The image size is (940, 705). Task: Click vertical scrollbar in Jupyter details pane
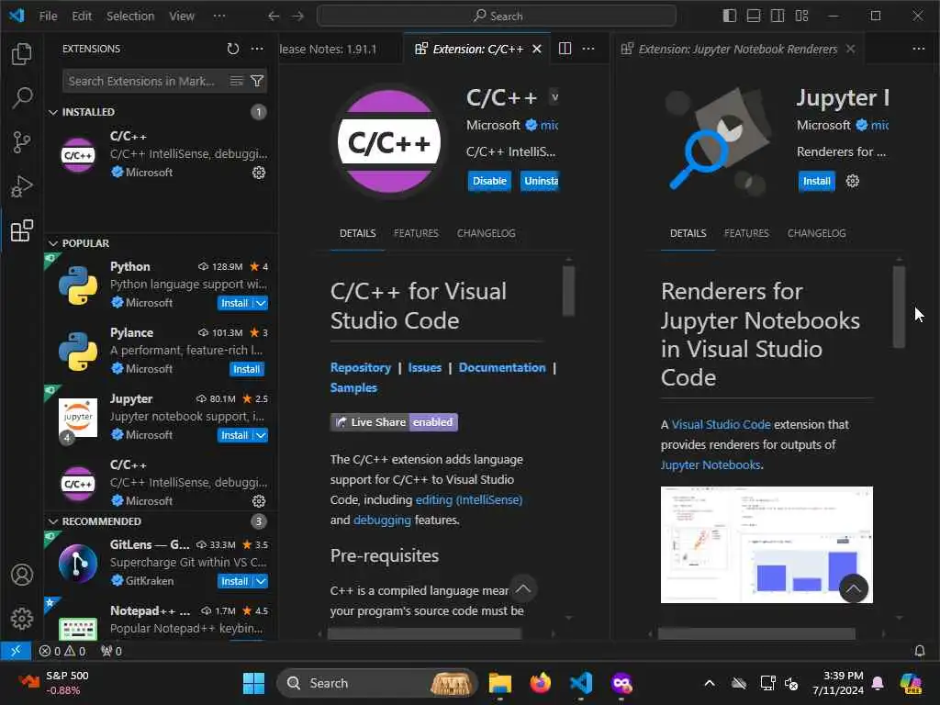pyautogui.click(x=899, y=307)
